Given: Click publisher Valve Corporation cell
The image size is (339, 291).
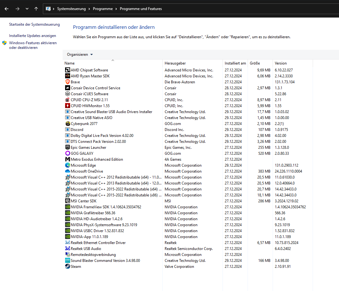Looking at the screenshot, I should coord(179,267).
